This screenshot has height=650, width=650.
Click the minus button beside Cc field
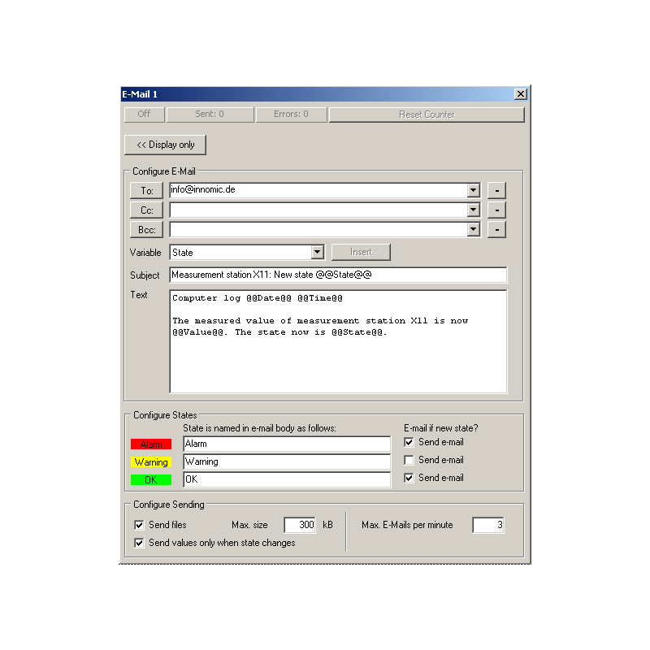(496, 210)
